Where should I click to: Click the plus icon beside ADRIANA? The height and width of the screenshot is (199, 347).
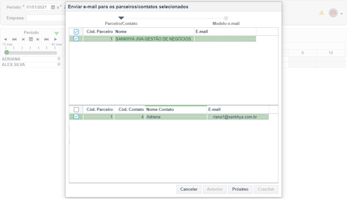(x=59, y=59)
